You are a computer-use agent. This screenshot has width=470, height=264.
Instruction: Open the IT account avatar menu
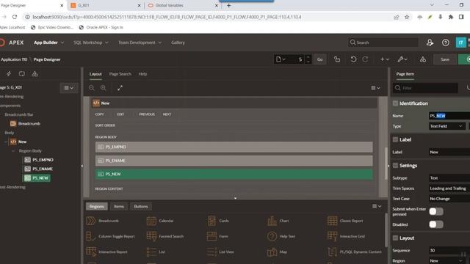[x=460, y=43]
